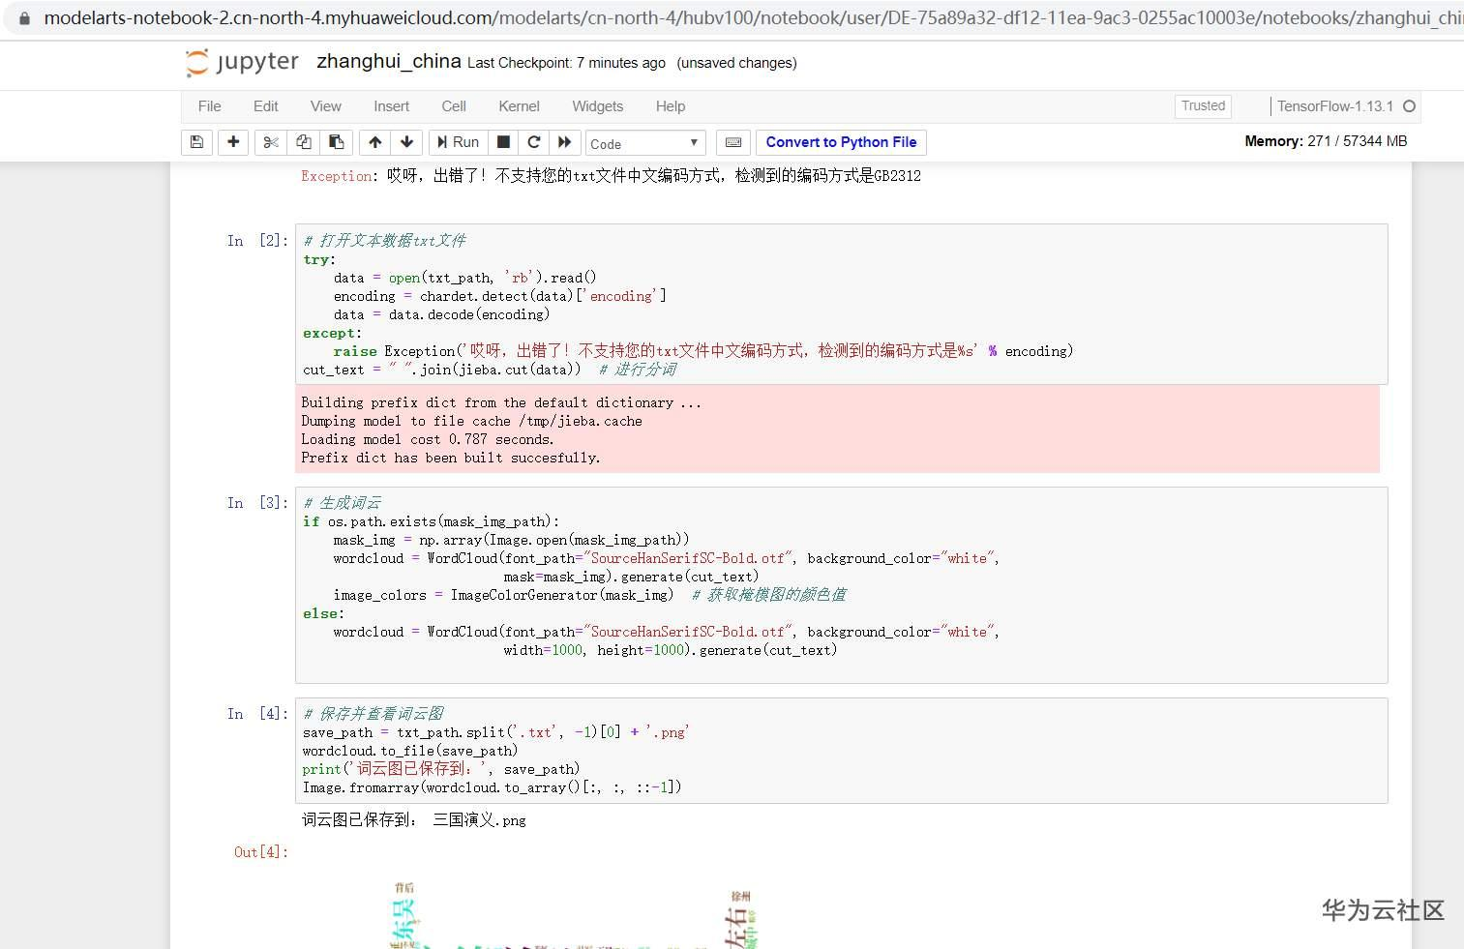1464x949 pixels.
Task: Run the selected cell
Action: (458, 142)
